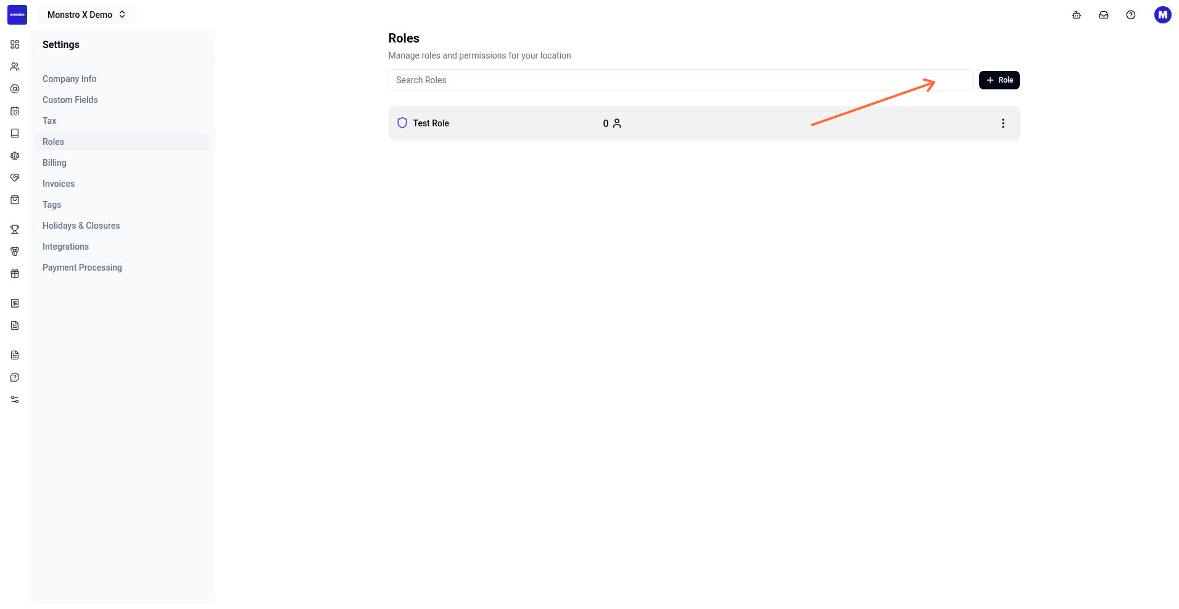Click the balance scales icon in sidebar
Image resolution: width=1179 pixels, height=609 pixels.
pyautogui.click(x=15, y=155)
